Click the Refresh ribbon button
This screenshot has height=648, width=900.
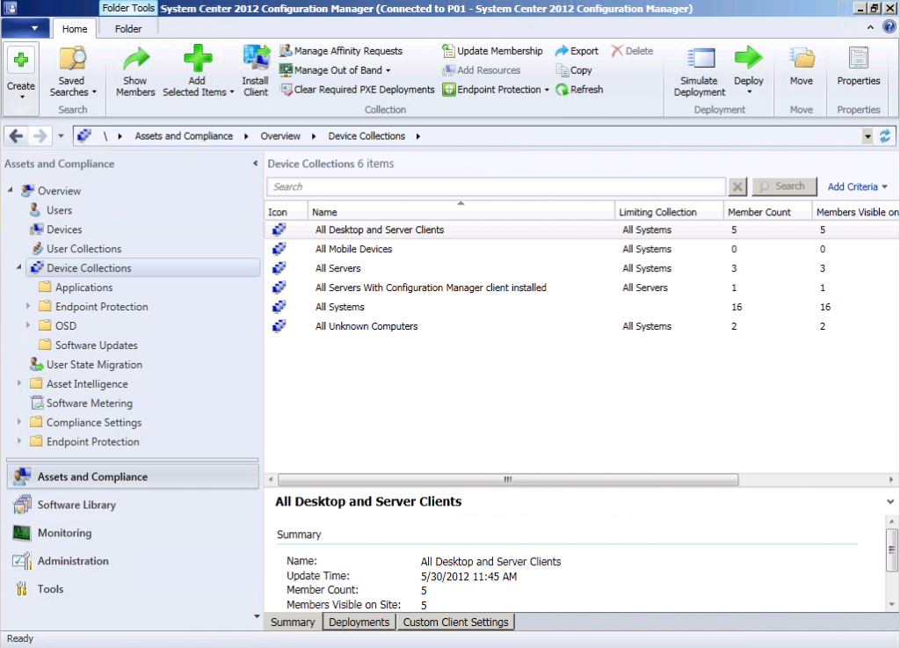(579, 90)
